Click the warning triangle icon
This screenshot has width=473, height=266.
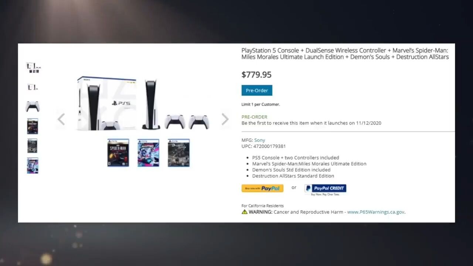click(244, 212)
